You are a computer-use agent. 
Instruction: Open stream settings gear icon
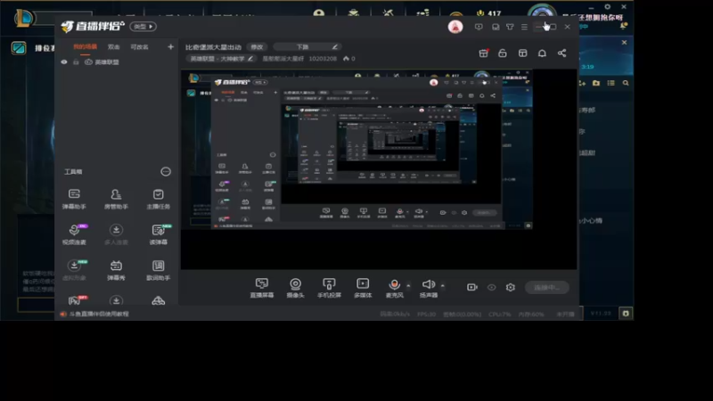click(x=510, y=287)
